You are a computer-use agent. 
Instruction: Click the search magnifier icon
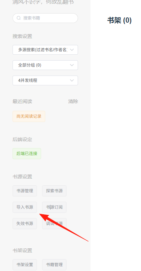[19, 18]
